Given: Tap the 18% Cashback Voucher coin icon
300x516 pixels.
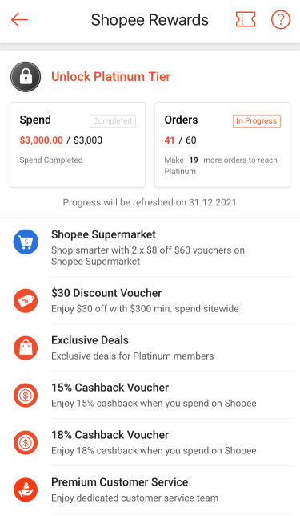Looking at the screenshot, I should 26,443.
